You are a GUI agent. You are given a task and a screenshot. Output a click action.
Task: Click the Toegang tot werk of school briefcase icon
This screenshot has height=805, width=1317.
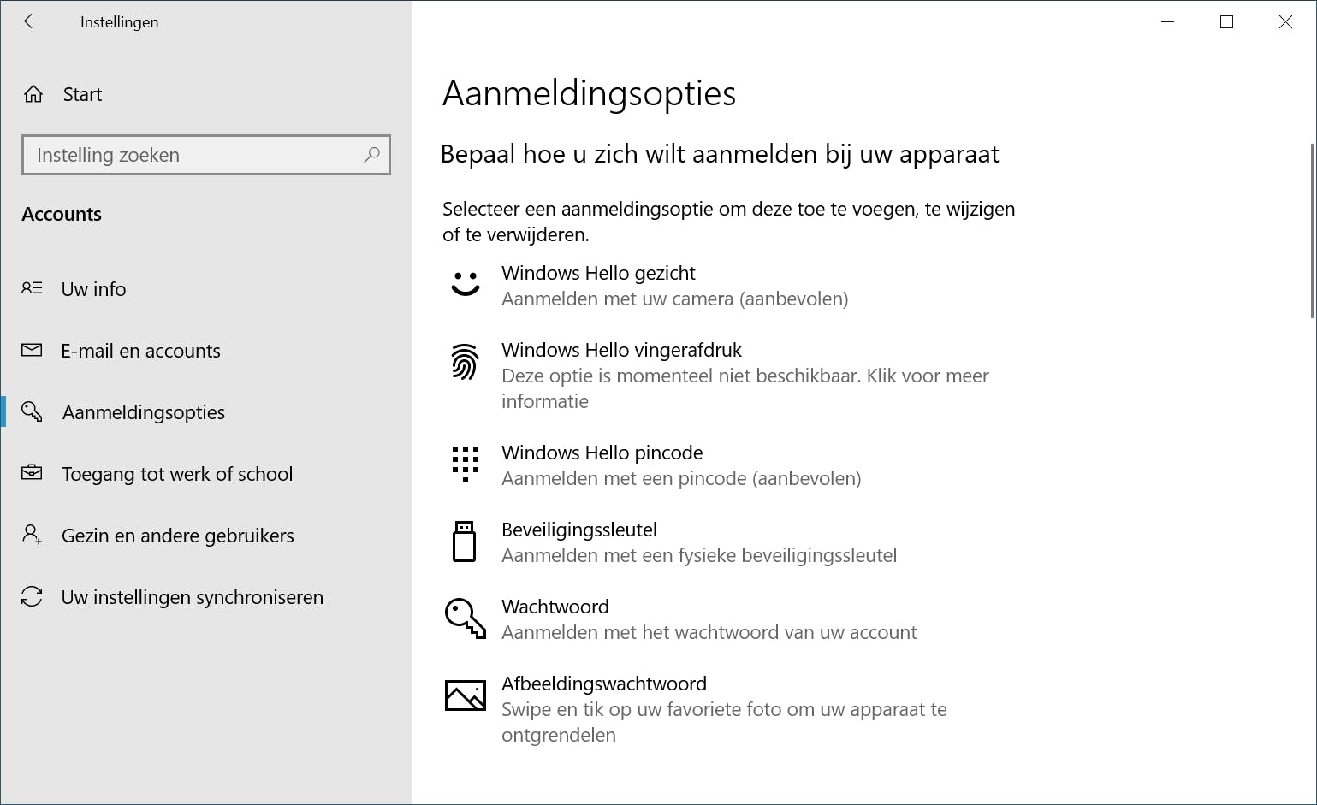pyautogui.click(x=32, y=473)
